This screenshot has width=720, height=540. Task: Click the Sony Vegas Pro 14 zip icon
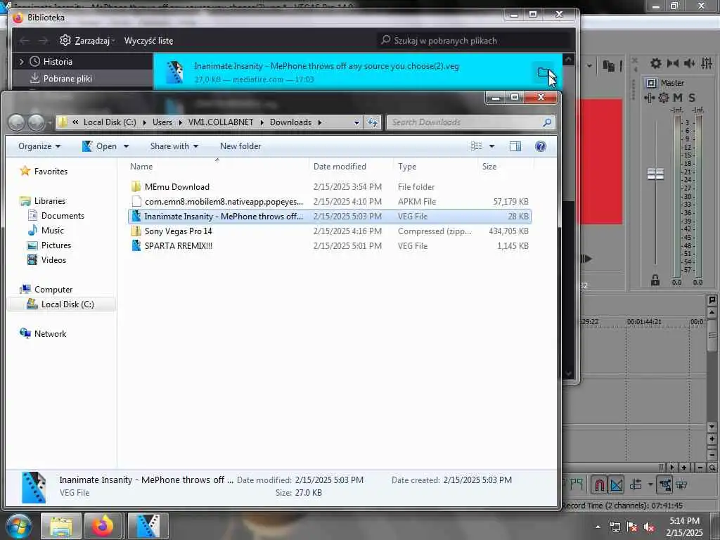point(136,231)
